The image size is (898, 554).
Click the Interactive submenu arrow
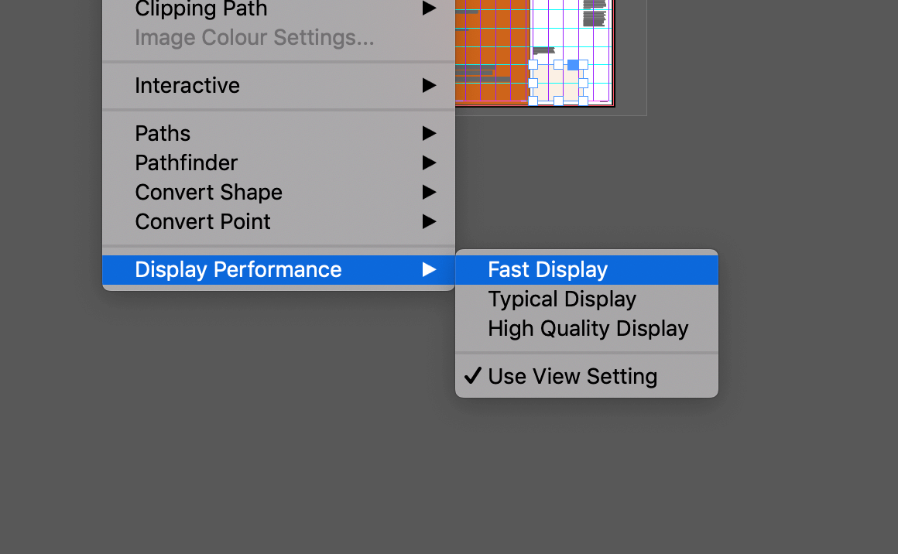click(x=429, y=86)
